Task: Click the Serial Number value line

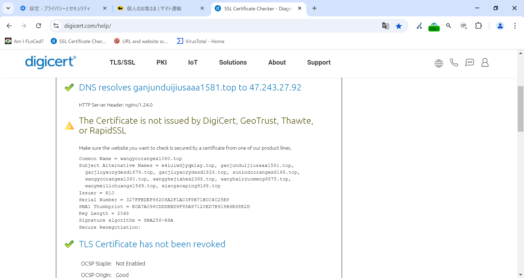Action: click(154, 200)
